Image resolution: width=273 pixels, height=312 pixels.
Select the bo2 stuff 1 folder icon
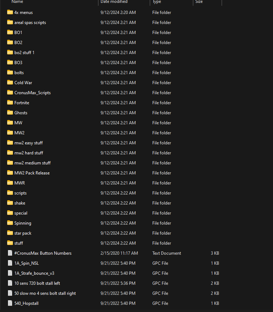point(10,52)
